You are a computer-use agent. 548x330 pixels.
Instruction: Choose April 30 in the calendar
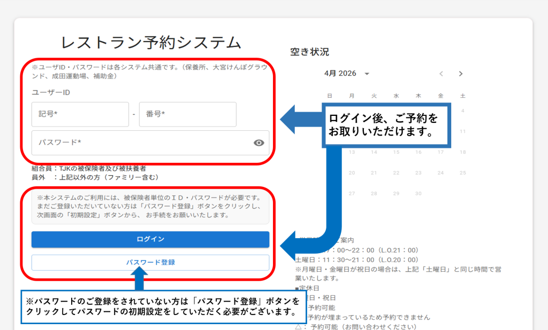tap(418, 193)
